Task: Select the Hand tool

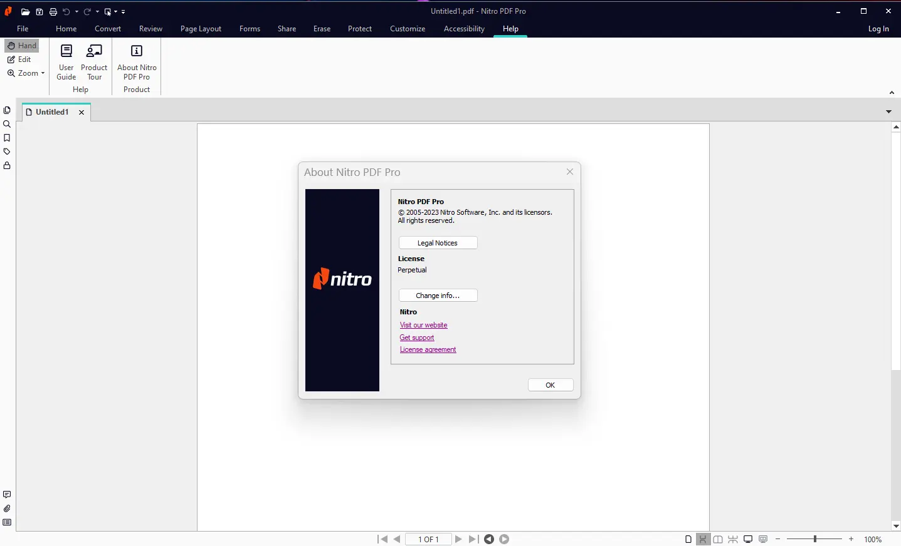Action: [x=22, y=46]
